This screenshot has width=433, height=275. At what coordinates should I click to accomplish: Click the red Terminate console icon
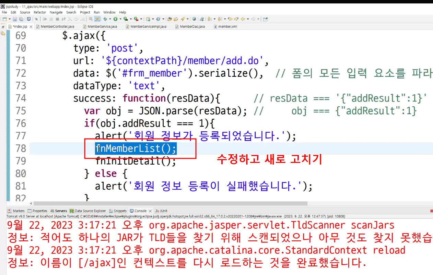[431, 211]
